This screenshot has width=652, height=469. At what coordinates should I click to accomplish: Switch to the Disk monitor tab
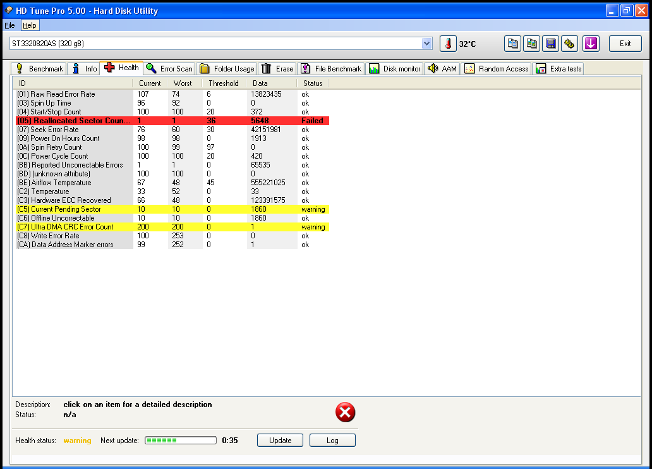[x=395, y=69]
